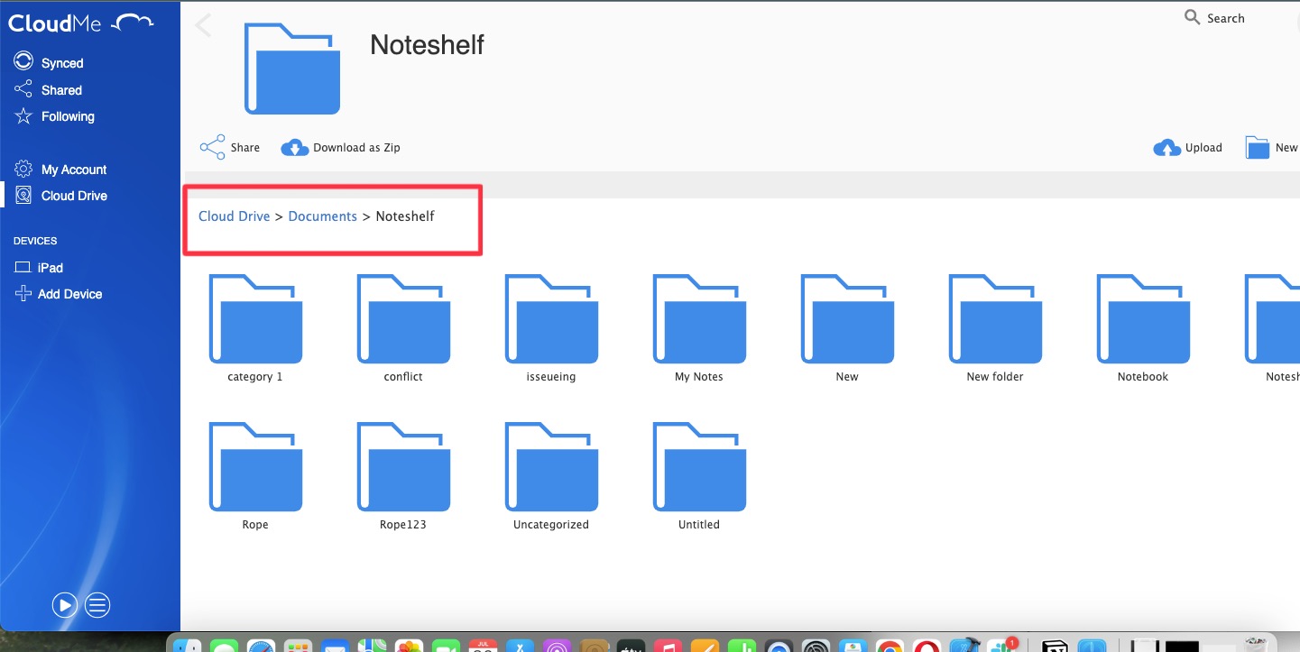Open the Untitled folder
This screenshot has height=652, width=1300.
click(699, 477)
